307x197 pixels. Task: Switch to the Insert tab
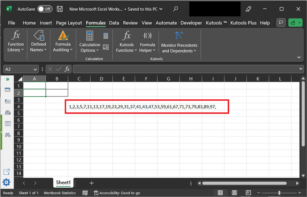click(46, 23)
